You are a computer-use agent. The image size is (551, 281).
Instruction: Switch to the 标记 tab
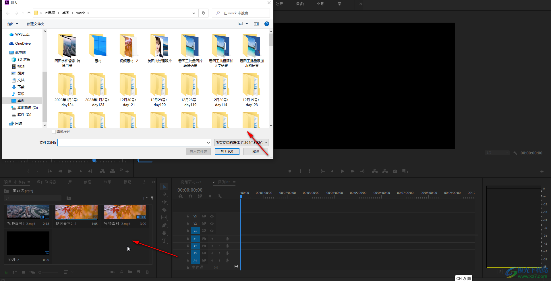(x=127, y=182)
